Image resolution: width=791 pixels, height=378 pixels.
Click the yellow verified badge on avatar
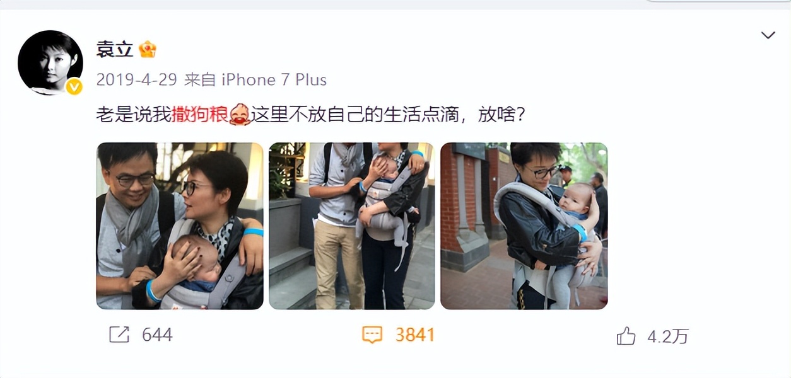(74, 86)
